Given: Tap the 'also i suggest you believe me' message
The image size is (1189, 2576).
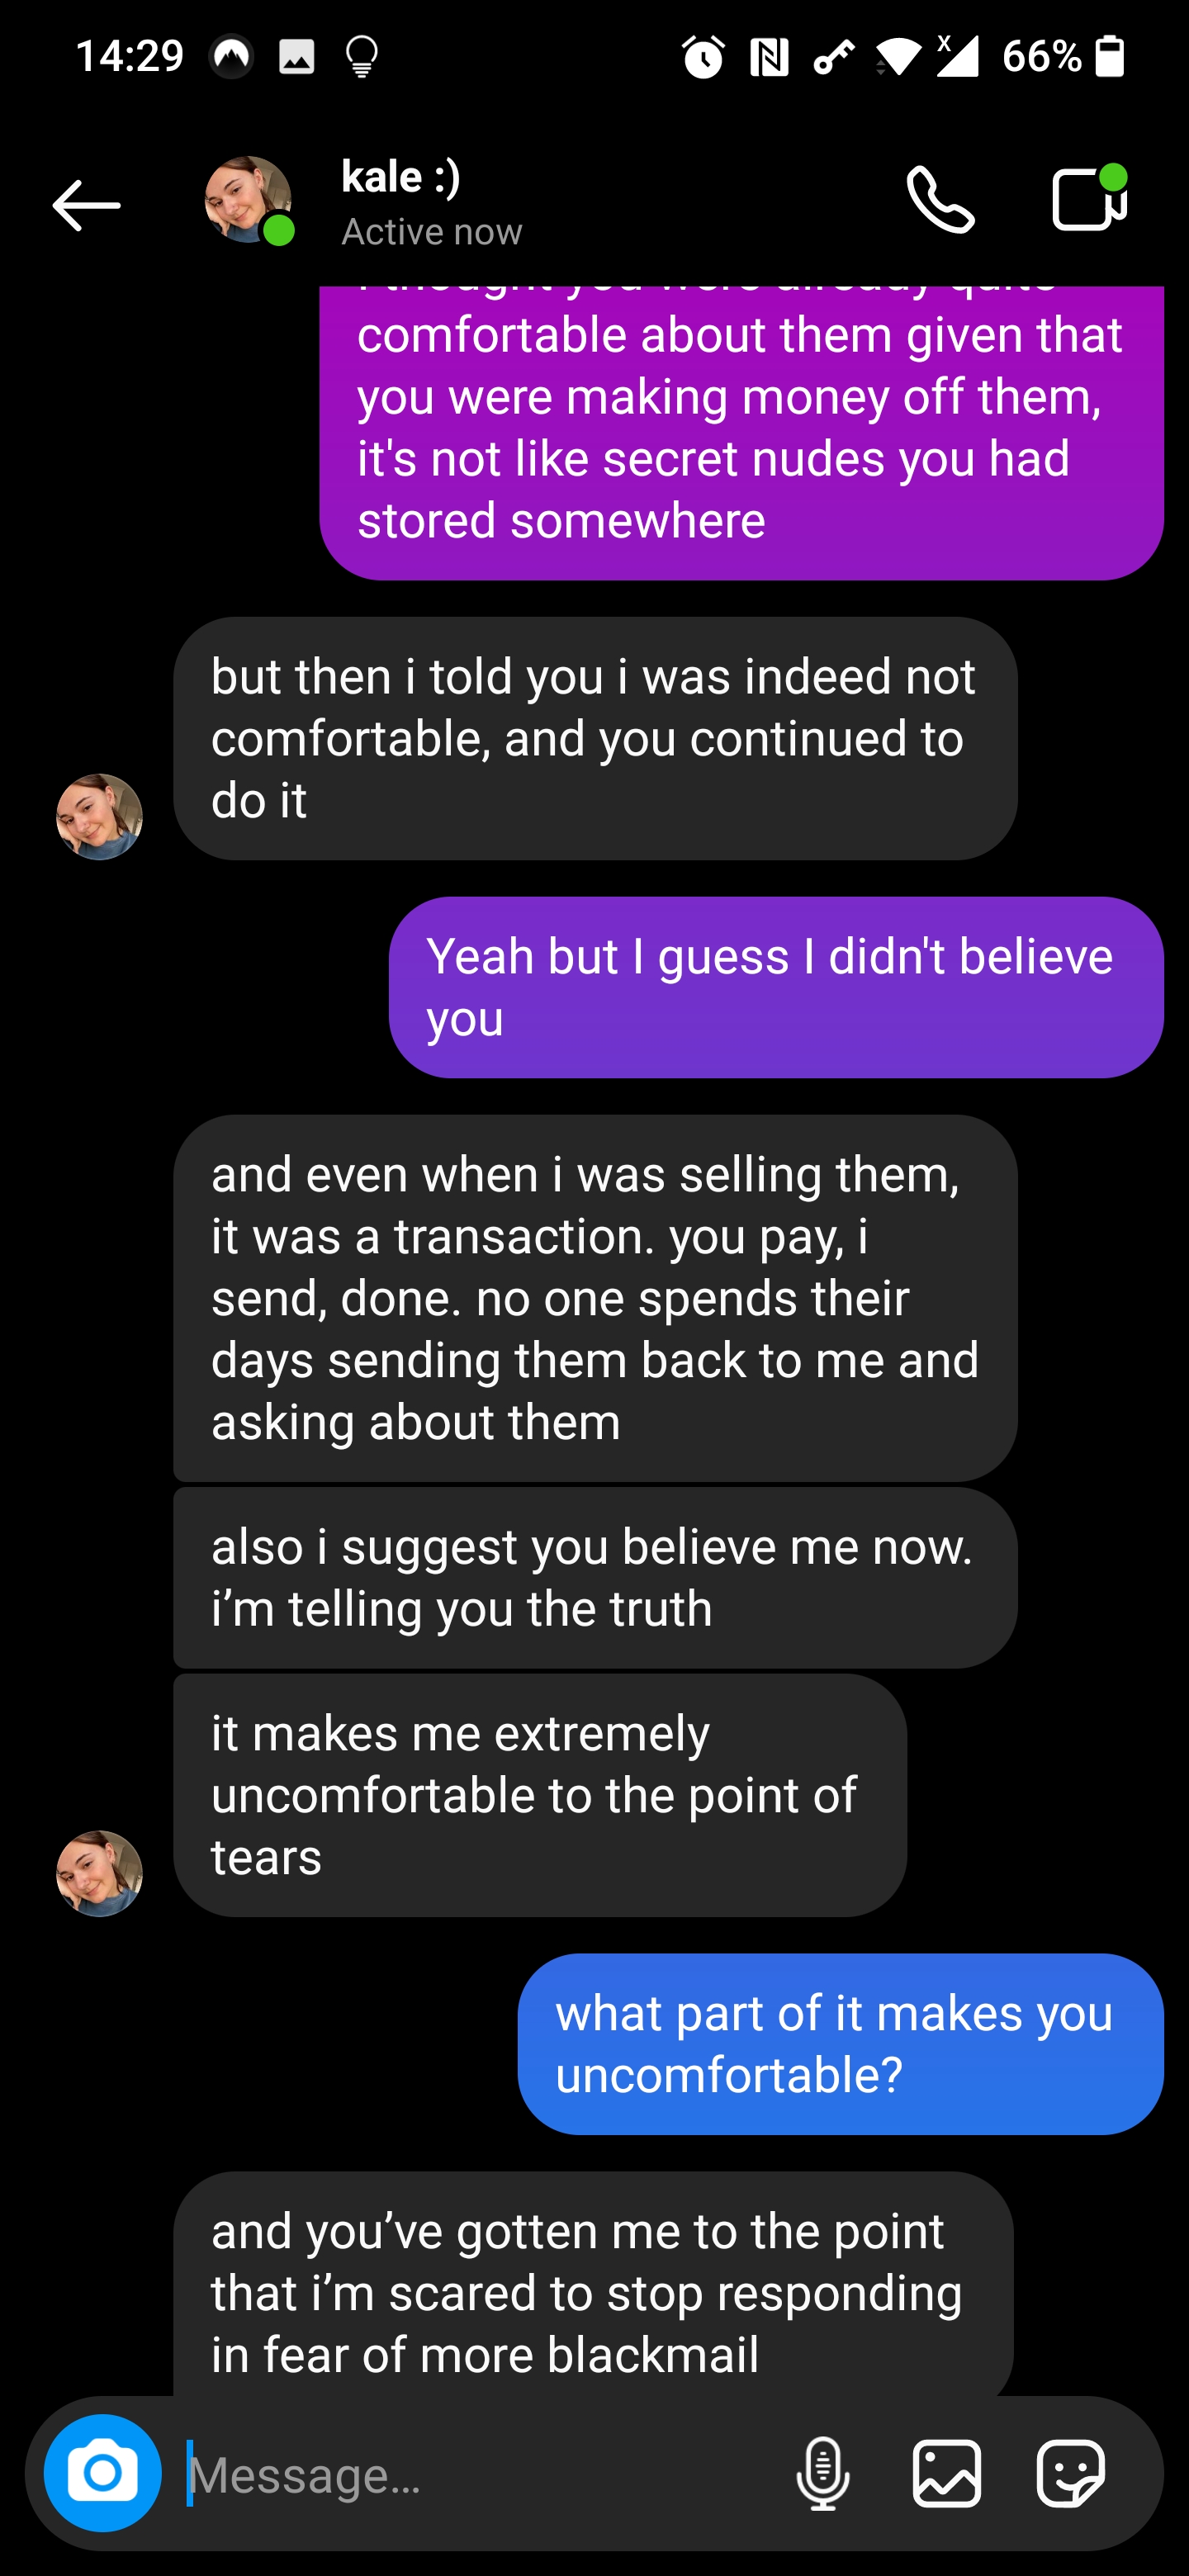Looking at the screenshot, I should pyautogui.click(x=595, y=1577).
